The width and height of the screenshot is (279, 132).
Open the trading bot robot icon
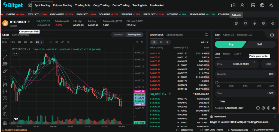coord(272,35)
